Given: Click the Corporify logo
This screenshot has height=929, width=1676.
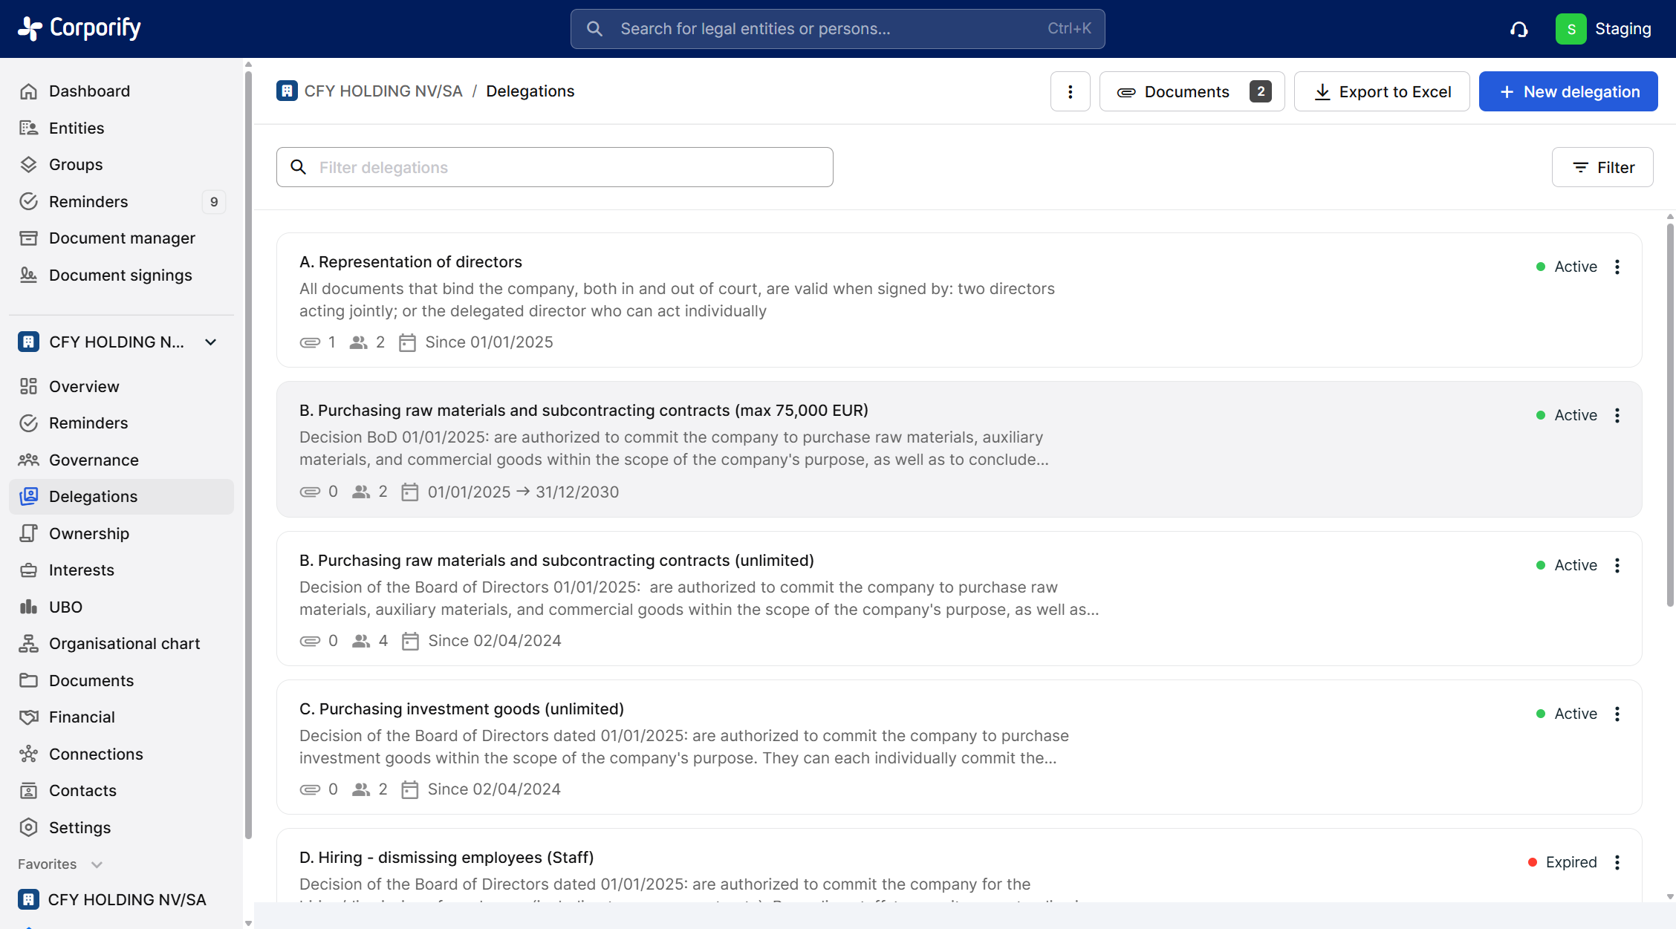Looking at the screenshot, I should tap(79, 28).
